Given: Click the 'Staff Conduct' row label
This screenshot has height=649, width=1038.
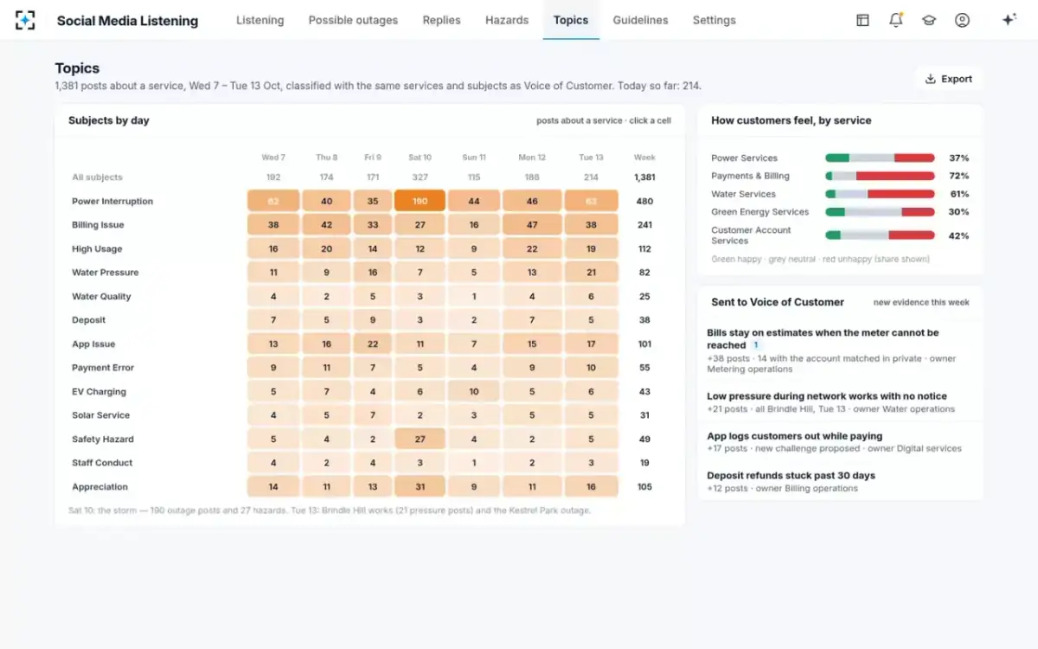Looking at the screenshot, I should pos(102,463).
